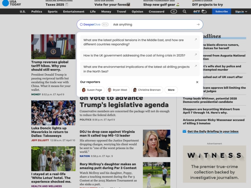The height and width of the screenshot is (188, 251).
Task: Open the Crossword nav link
Action: point(157,11)
